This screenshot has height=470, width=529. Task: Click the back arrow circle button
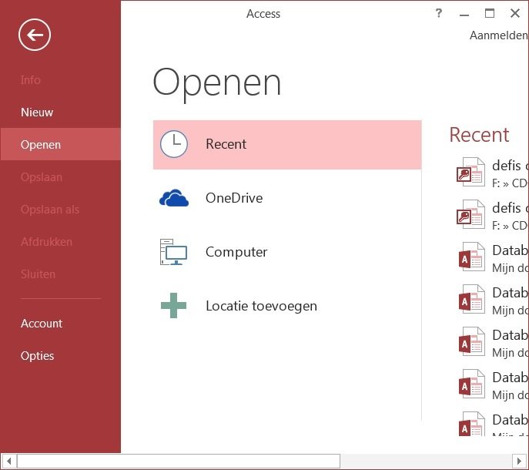(x=35, y=35)
